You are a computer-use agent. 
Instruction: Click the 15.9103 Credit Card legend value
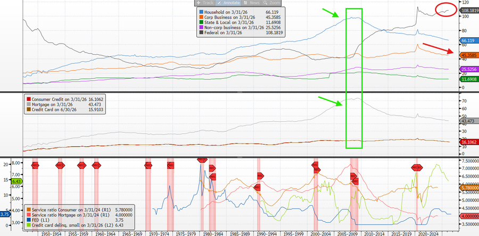point(96,109)
